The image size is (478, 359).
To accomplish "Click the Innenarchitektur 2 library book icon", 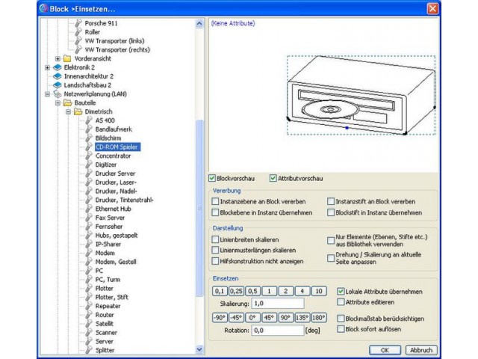I will click(x=57, y=76).
